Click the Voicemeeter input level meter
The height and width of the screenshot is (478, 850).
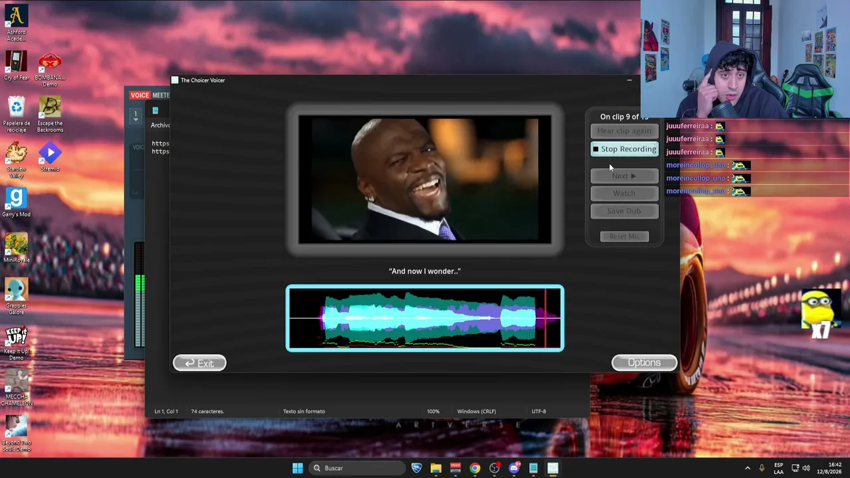pyautogui.click(x=139, y=294)
